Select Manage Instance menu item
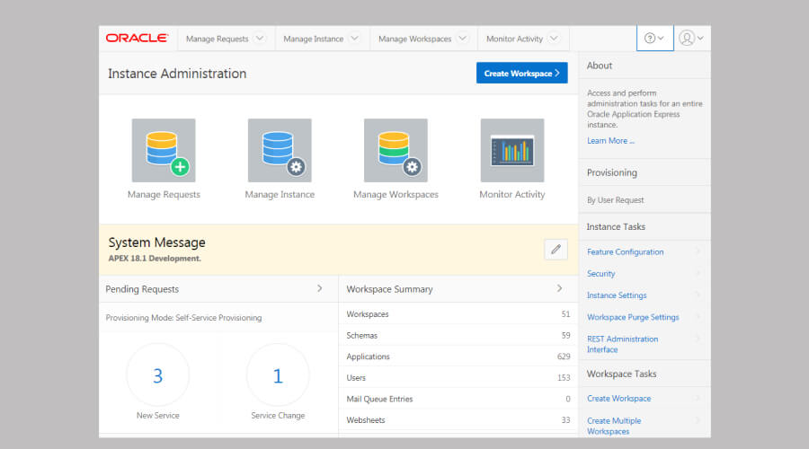The height and width of the screenshot is (449, 809). point(313,39)
